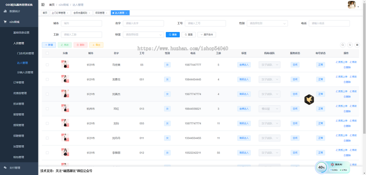This screenshot has height=175, width=366.
Task: Click the user avatar in top right
Action: (x=352, y=5)
